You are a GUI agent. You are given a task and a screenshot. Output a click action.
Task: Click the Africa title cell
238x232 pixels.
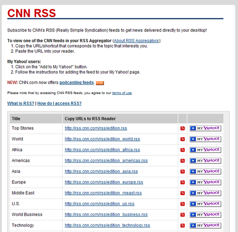coord(36,150)
